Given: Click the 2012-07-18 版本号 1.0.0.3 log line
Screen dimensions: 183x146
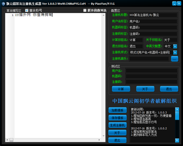Looking at the screenshot, I should tap(149, 113).
